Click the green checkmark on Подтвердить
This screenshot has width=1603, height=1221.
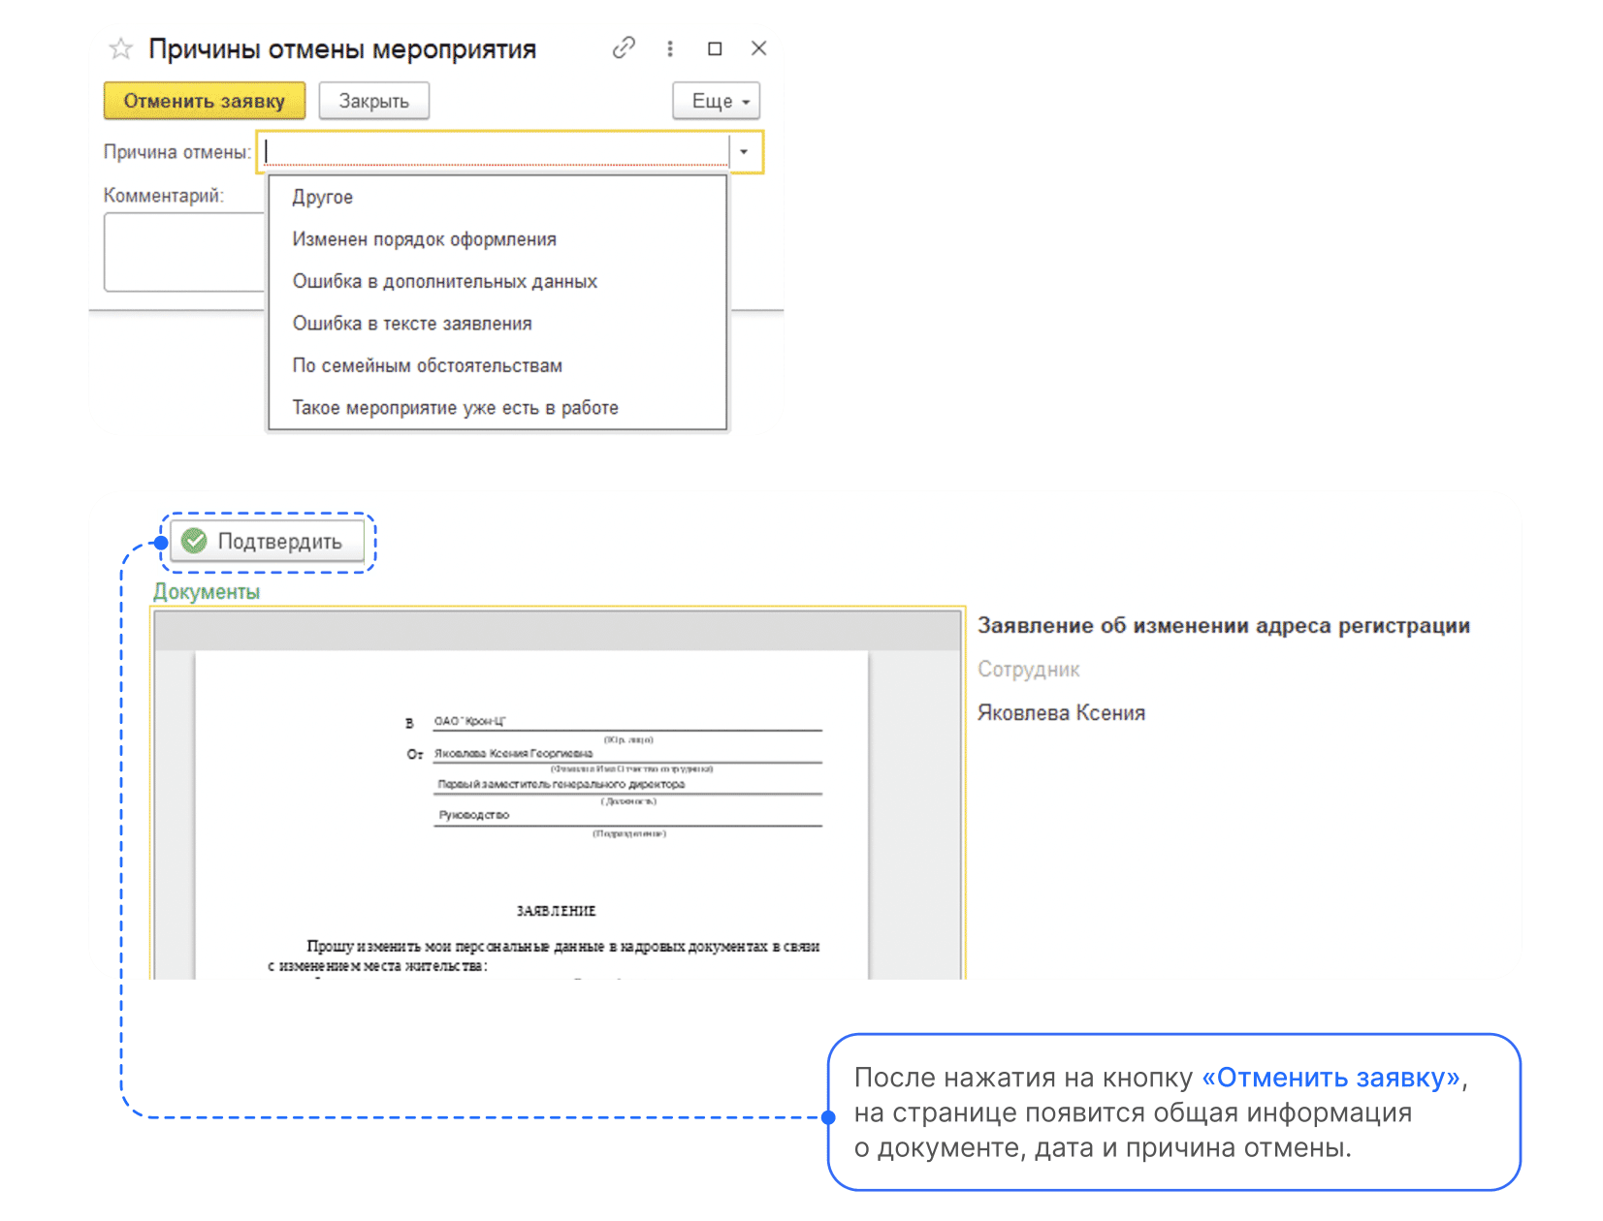195,541
